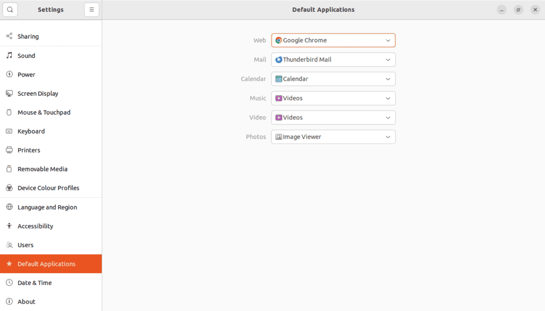This screenshot has width=545, height=311.
Task: Select the Keyboard icon in the sidebar
Action: point(9,131)
